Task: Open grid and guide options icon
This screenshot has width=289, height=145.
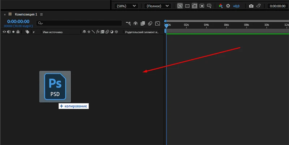Action: coord(209,6)
